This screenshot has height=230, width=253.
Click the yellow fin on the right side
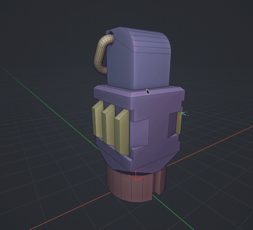tap(179, 122)
